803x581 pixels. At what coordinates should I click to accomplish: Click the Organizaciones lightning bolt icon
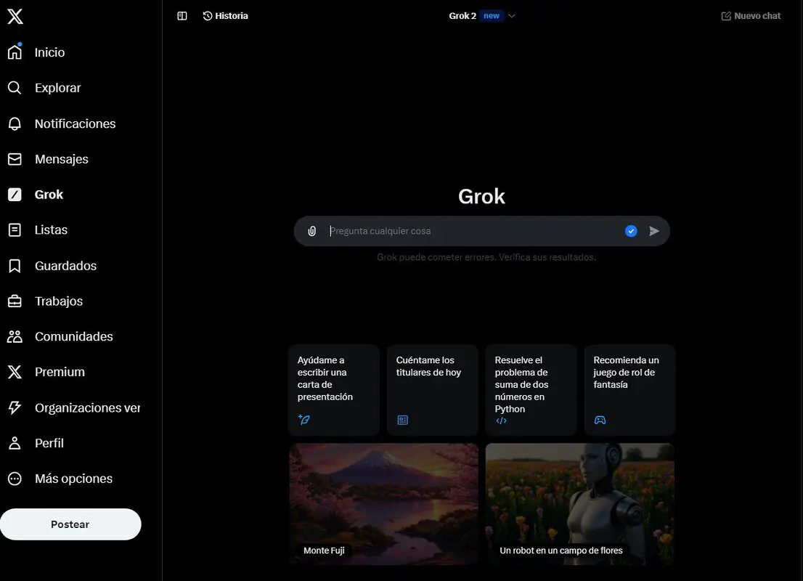click(15, 407)
